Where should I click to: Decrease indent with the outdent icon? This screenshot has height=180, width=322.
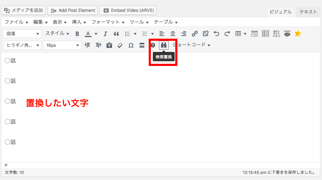pos(87,45)
